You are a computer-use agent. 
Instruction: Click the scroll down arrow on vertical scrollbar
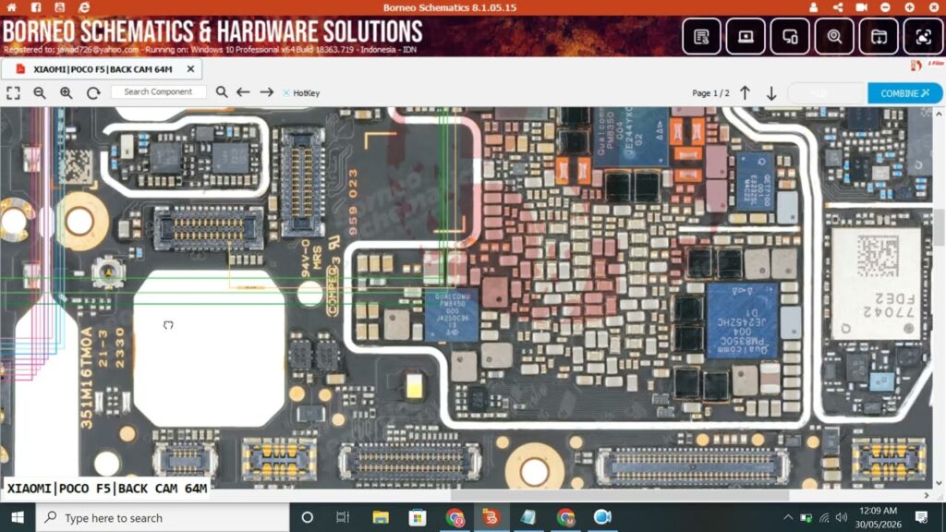(940, 483)
